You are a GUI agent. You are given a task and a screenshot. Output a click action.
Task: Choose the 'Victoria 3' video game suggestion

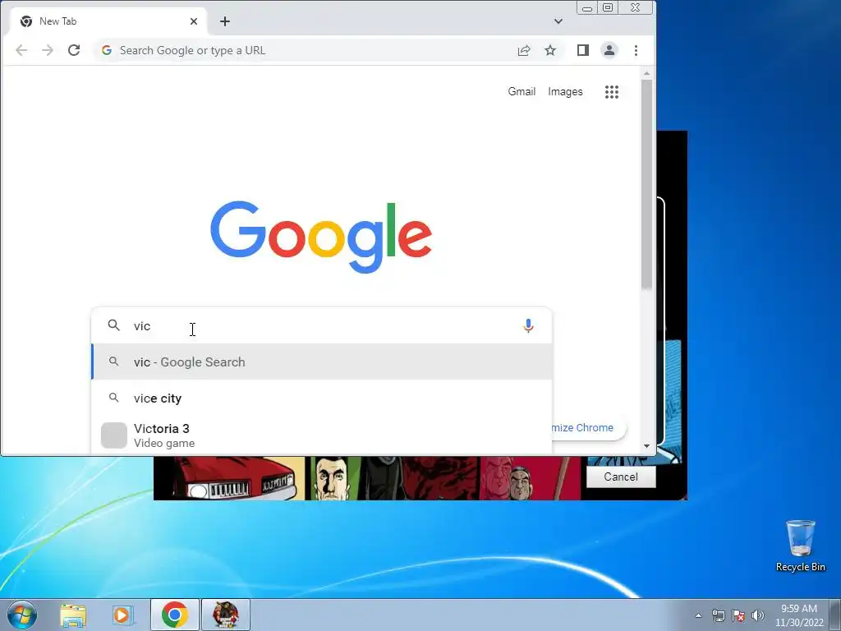(x=322, y=435)
